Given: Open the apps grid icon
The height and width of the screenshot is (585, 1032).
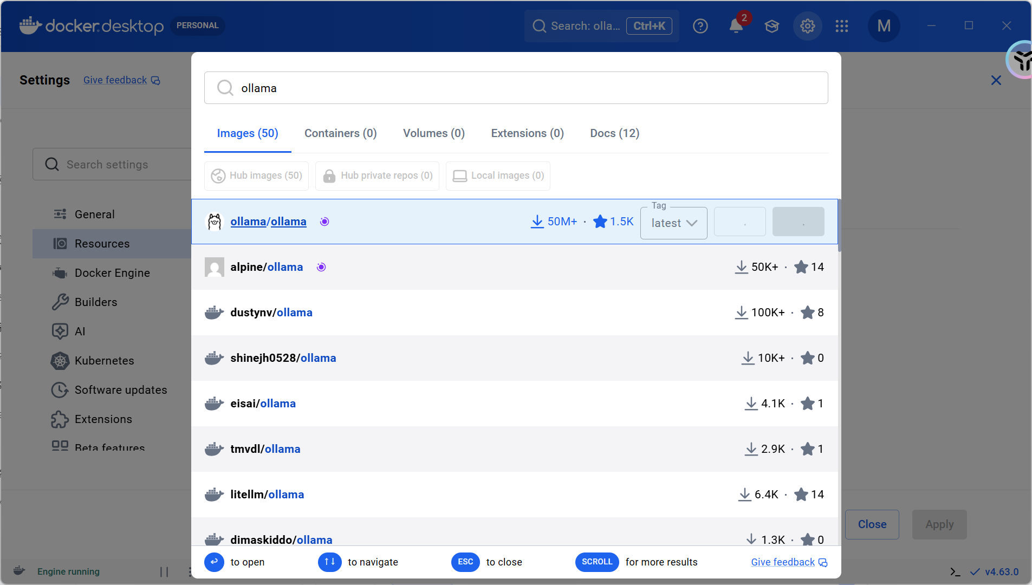Looking at the screenshot, I should [x=842, y=26].
